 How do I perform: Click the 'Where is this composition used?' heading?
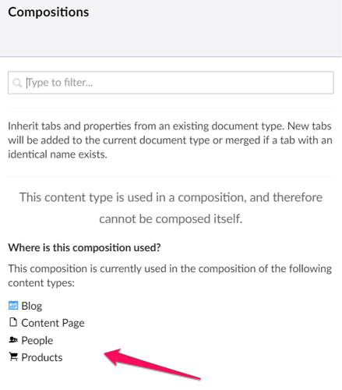click(84, 247)
